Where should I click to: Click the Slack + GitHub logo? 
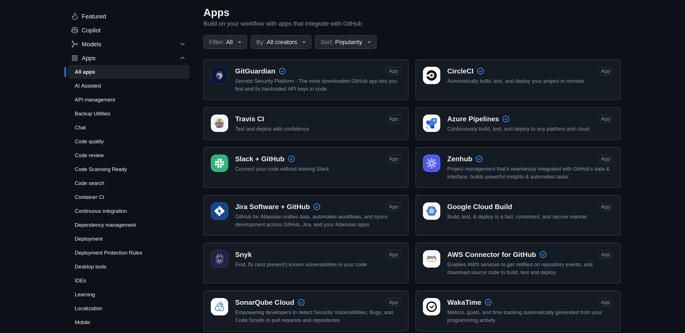pyautogui.click(x=219, y=163)
